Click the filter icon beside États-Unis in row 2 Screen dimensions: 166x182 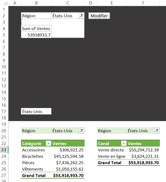tap(82, 16)
